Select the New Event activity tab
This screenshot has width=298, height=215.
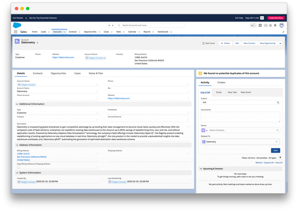[x=246, y=92]
